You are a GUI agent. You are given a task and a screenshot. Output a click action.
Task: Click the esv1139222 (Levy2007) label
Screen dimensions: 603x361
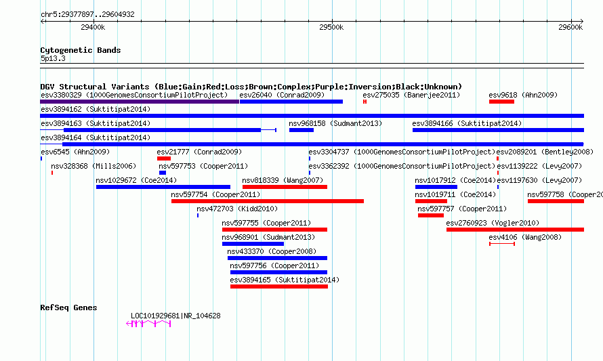pyautogui.click(x=539, y=166)
